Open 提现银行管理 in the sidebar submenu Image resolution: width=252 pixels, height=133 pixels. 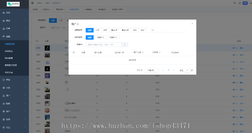[11, 65]
